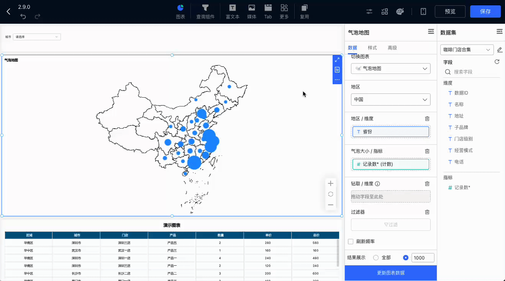Screen dimensions: 505x281
Task: Zoom in on the map
Action: pos(331,183)
